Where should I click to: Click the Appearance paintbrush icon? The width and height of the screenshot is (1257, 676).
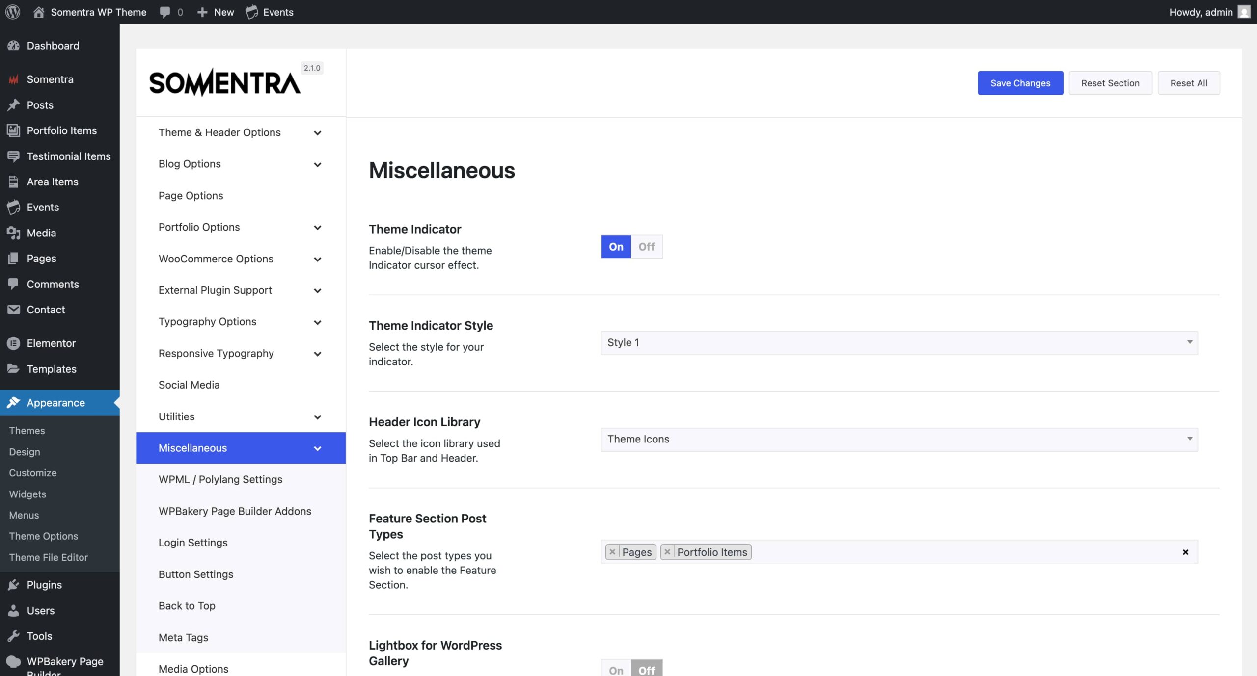point(14,403)
